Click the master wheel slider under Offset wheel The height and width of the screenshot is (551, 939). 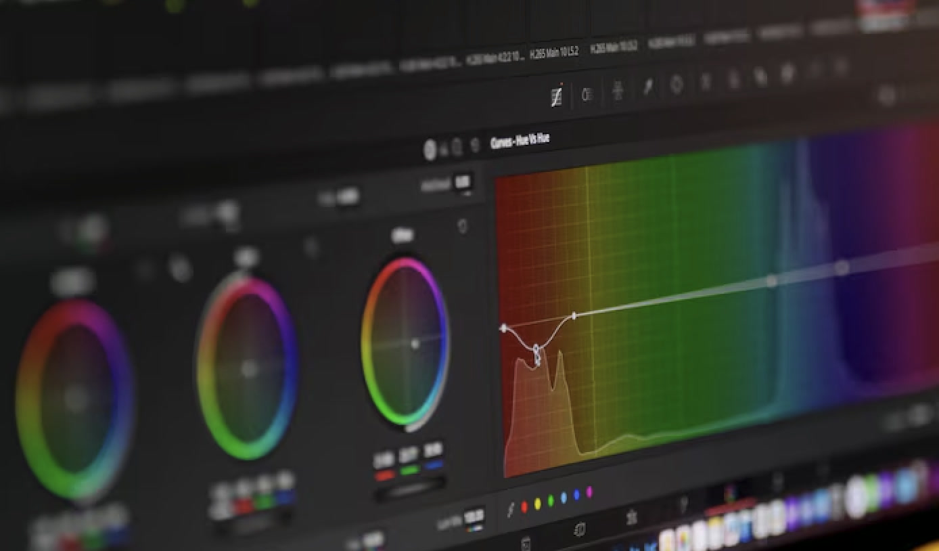pyautogui.click(x=411, y=489)
